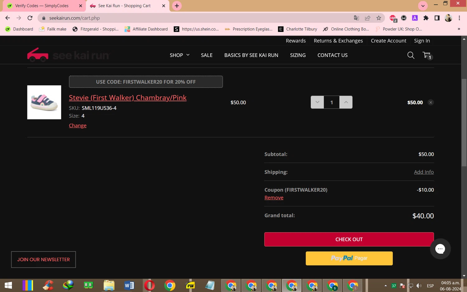Click the Stevie shoe thumbnail image

[44, 102]
